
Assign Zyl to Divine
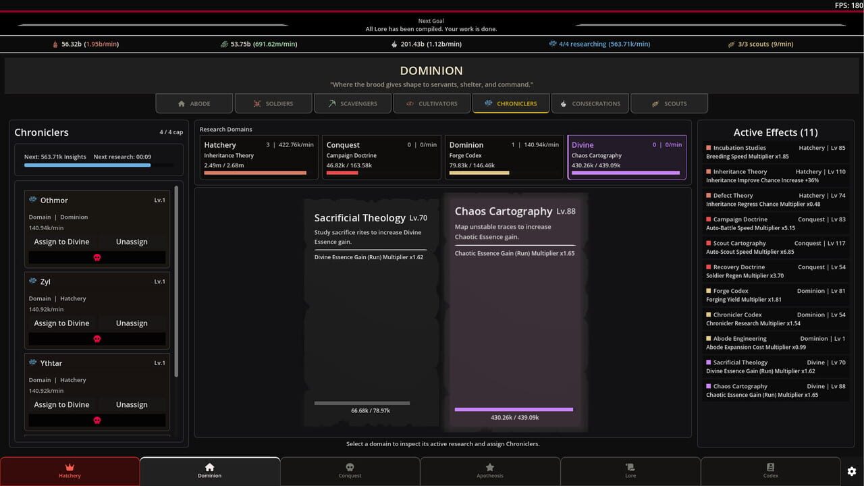click(x=61, y=323)
